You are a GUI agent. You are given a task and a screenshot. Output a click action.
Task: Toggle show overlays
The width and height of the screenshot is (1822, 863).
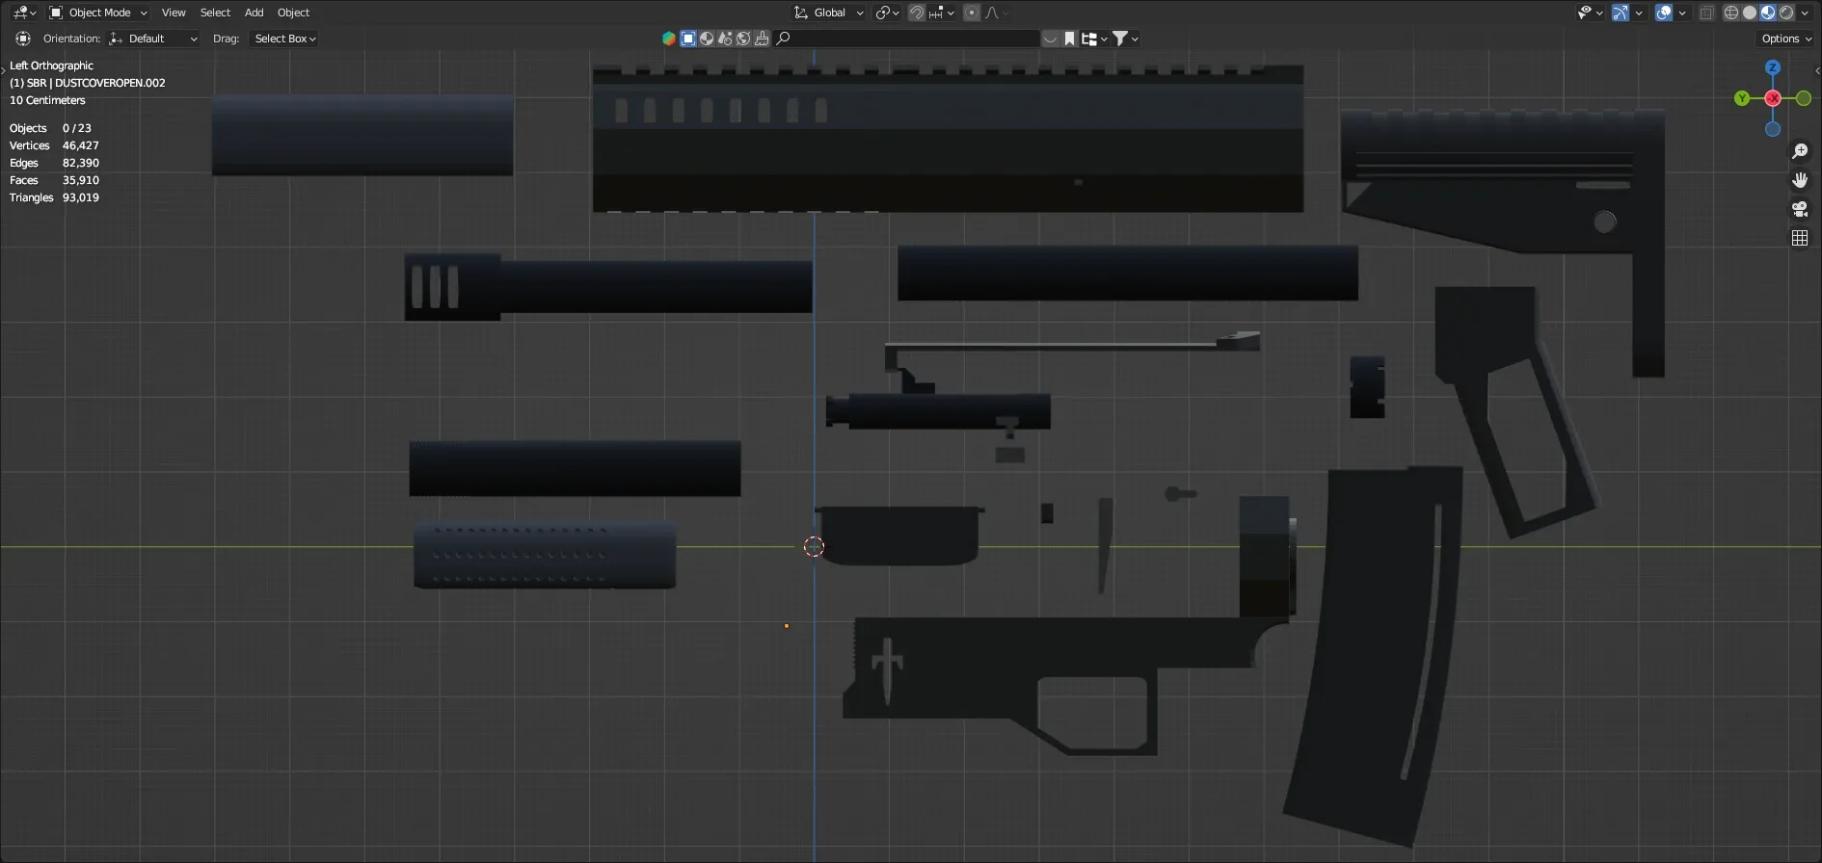tap(1664, 13)
